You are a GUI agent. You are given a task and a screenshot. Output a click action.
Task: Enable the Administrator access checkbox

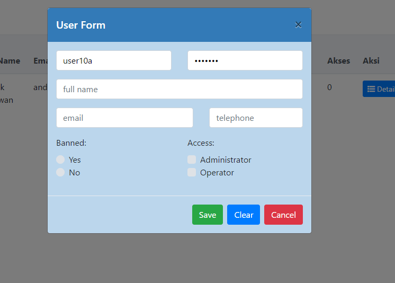(x=192, y=160)
